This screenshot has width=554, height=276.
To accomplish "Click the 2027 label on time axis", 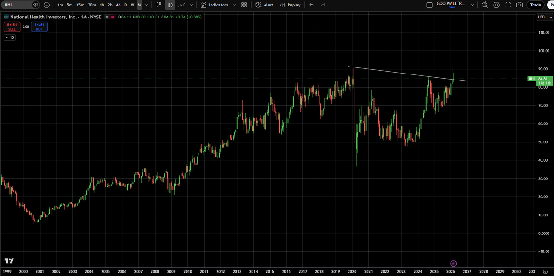I will pos(467,272).
